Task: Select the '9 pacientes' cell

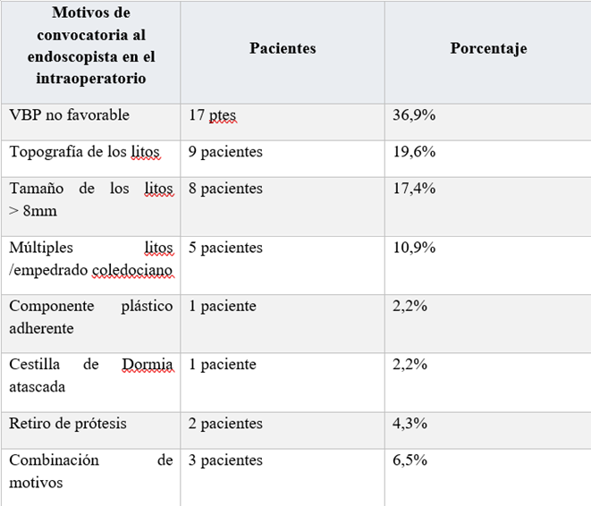Action: pos(226,152)
